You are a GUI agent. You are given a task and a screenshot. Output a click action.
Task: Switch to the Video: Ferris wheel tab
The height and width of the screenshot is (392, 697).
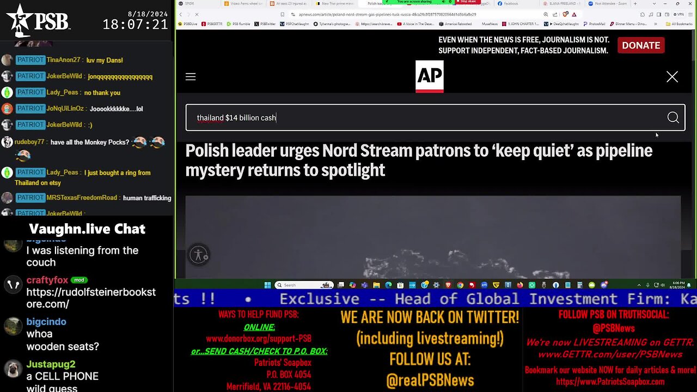[x=244, y=4]
